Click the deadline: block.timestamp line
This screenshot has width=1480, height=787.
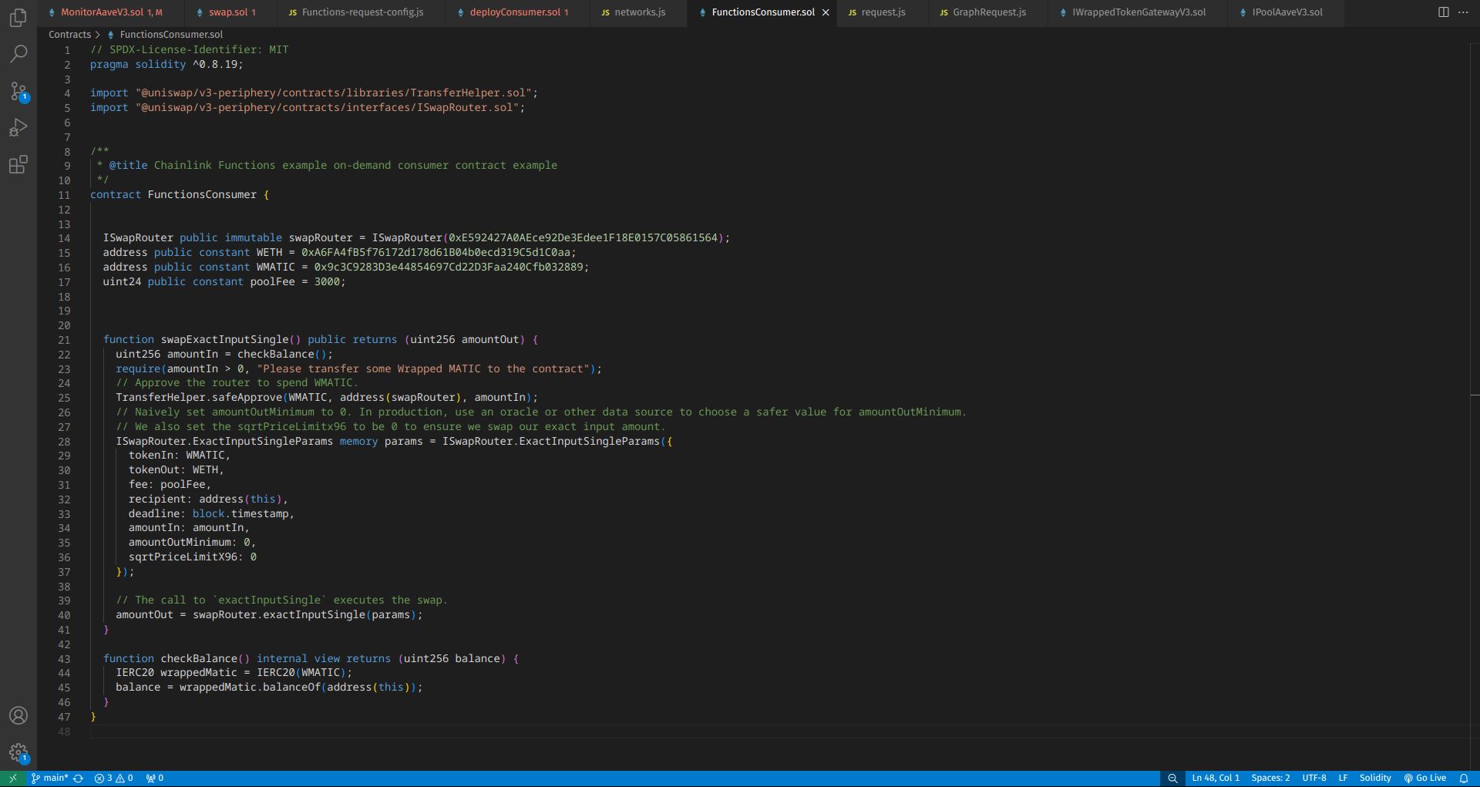click(211, 514)
